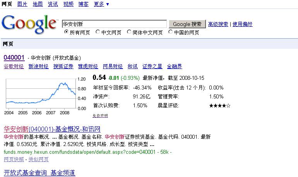This screenshot has height=177, width=298.
Task: Open the 华安创新(040001)-基金概况-和讯网 result
Action: pos(52,129)
